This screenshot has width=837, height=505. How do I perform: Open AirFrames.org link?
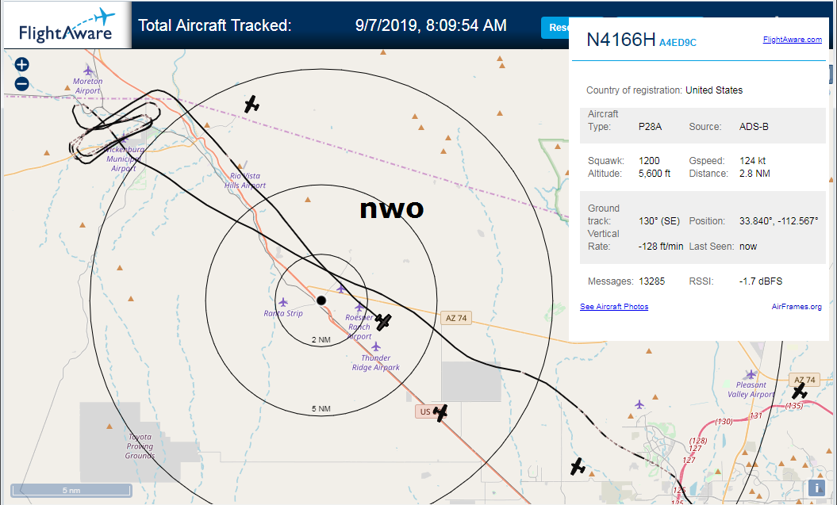[x=797, y=307]
